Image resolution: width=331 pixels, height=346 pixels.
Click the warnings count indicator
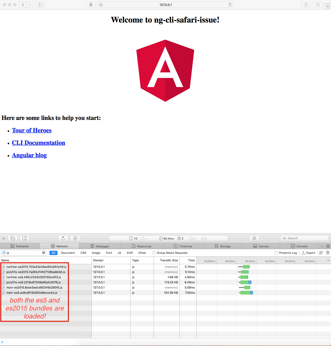(204, 239)
